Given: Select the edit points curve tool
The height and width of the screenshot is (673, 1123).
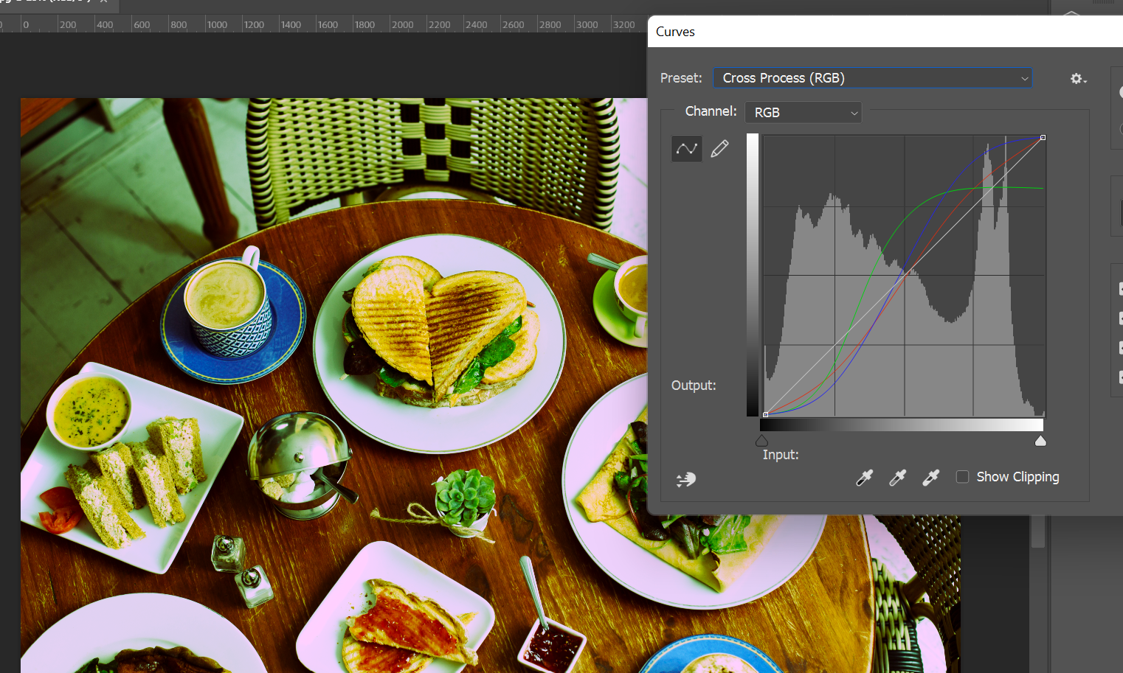Looking at the screenshot, I should (686, 149).
